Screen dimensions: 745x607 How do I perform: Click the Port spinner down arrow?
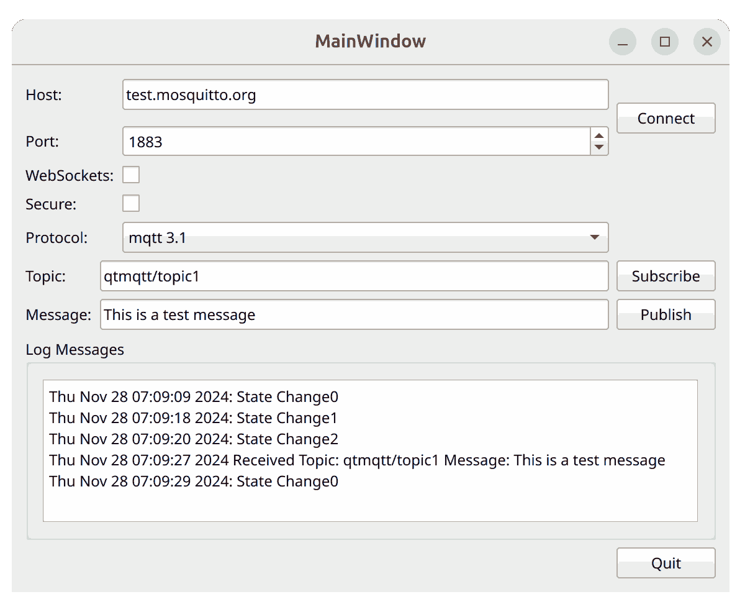(598, 147)
